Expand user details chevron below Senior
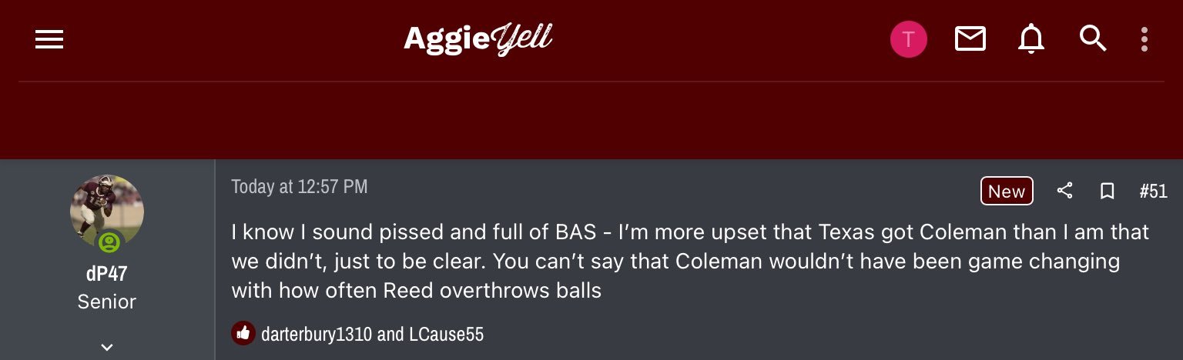The height and width of the screenshot is (360, 1183). pos(107,347)
